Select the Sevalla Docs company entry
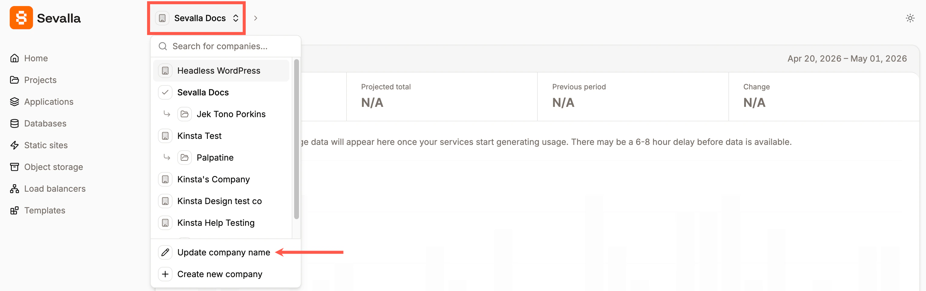Image resolution: width=926 pixels, height=291 pixels. 221,92
